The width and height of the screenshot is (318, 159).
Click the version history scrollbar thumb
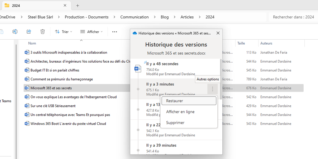(221, 79)
